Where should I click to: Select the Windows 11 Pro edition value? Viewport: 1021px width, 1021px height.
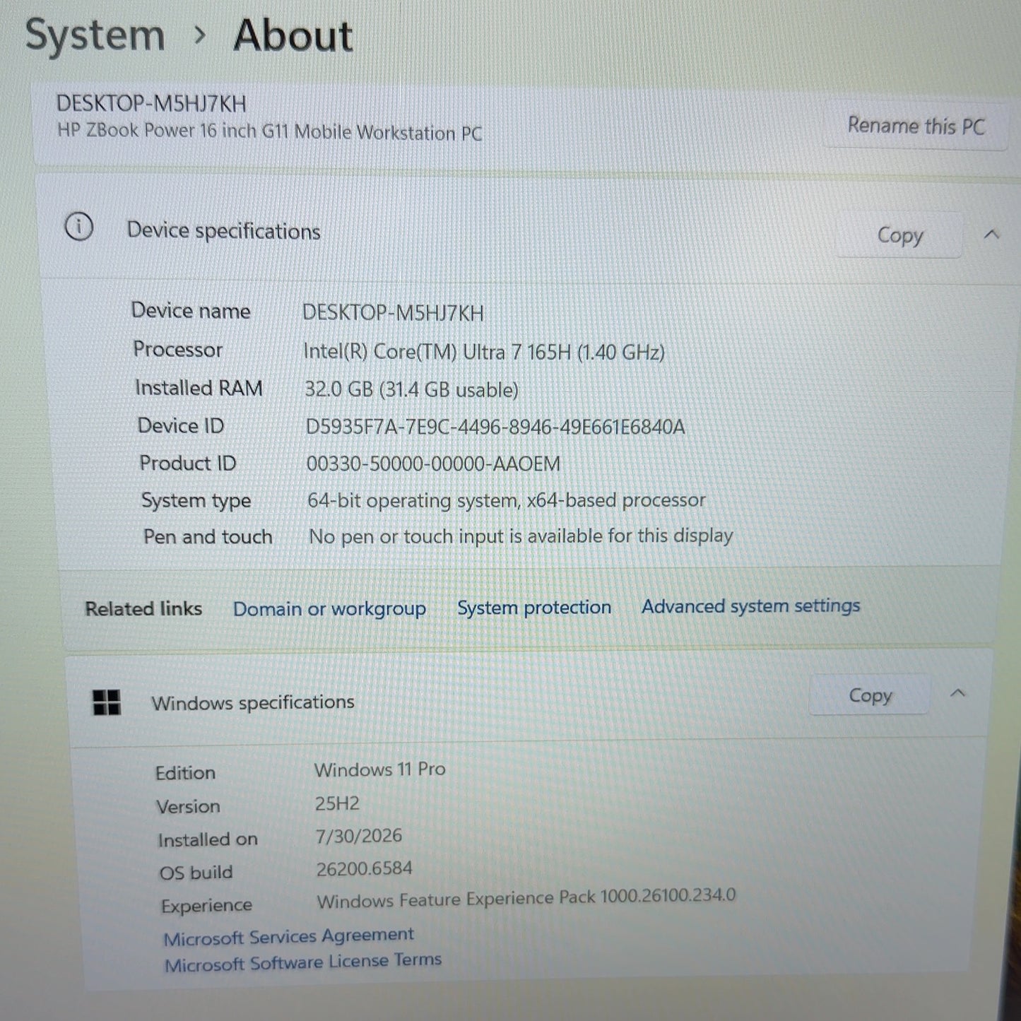(x=379, y=769)
